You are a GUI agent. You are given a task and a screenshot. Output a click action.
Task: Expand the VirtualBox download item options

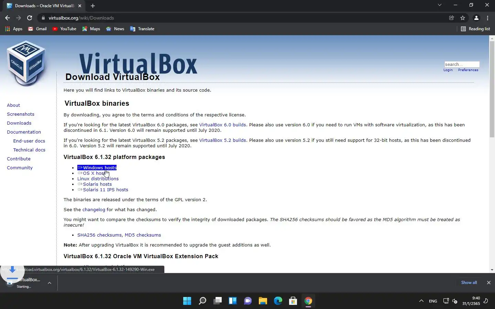click(49, 283)
